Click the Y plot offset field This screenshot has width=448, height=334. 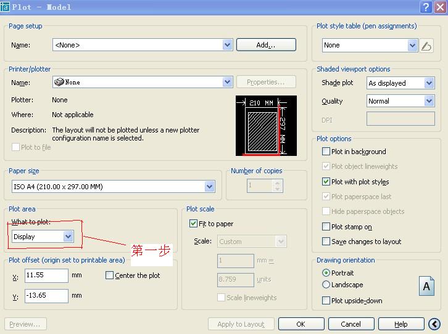click(x=46, y=296)
